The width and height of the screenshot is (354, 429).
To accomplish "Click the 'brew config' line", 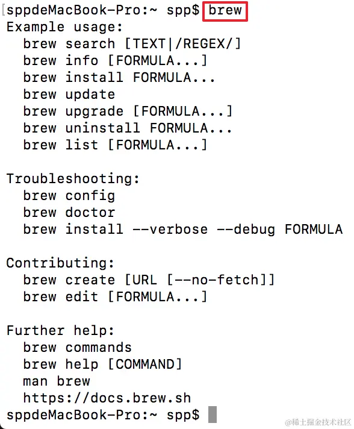I will coord(69,196).
